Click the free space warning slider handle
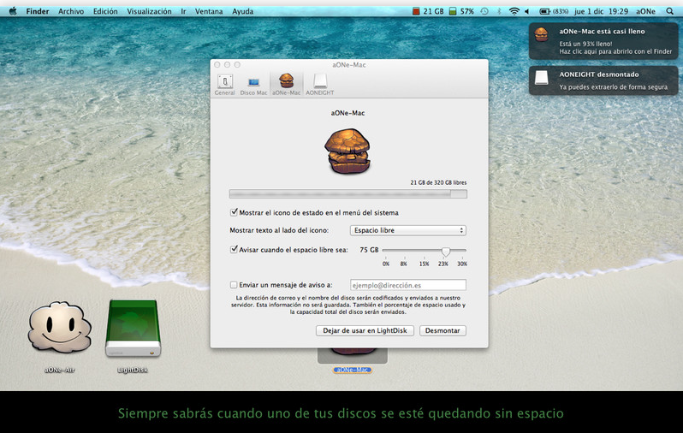683x433 pixels. [x=445, y=252]
